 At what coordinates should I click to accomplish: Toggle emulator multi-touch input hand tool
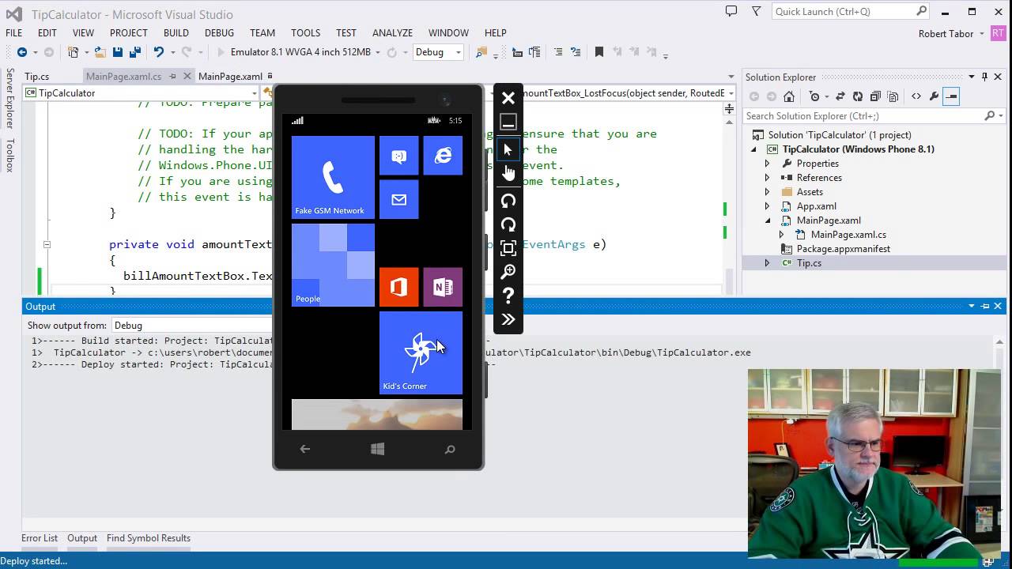pyautogui.click(x=508, y=173)
